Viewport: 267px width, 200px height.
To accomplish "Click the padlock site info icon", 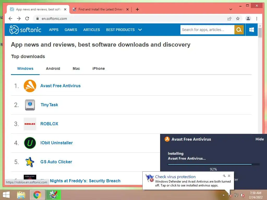I will pos(38,18).
